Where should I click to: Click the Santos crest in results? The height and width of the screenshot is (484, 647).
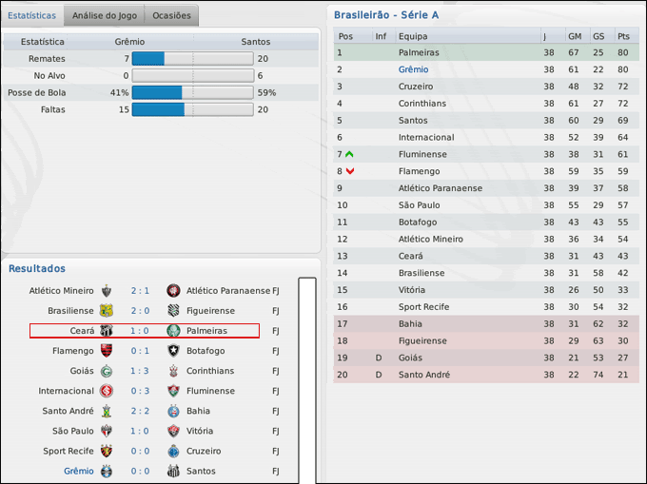point(173,471)
